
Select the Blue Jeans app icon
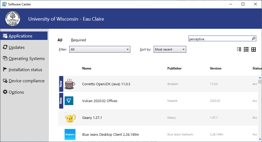pos(70,134)
